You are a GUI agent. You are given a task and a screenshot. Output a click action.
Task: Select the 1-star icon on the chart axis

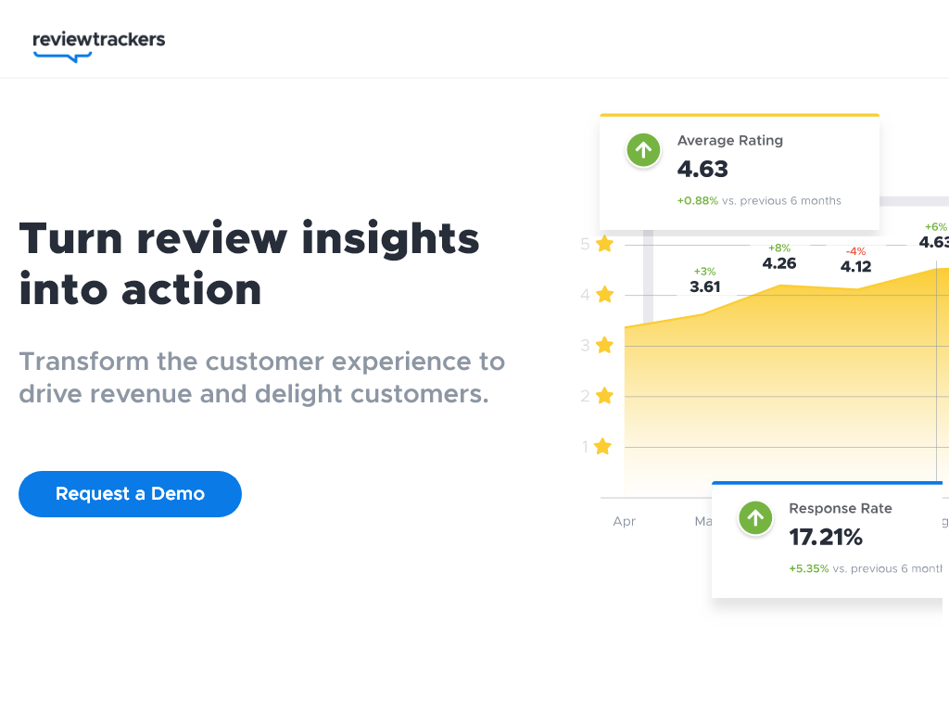pyautogui.click(x=604, y=446)
